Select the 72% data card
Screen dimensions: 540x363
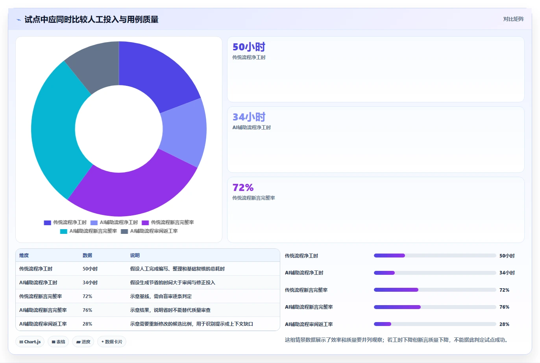[x=376, y=210]
